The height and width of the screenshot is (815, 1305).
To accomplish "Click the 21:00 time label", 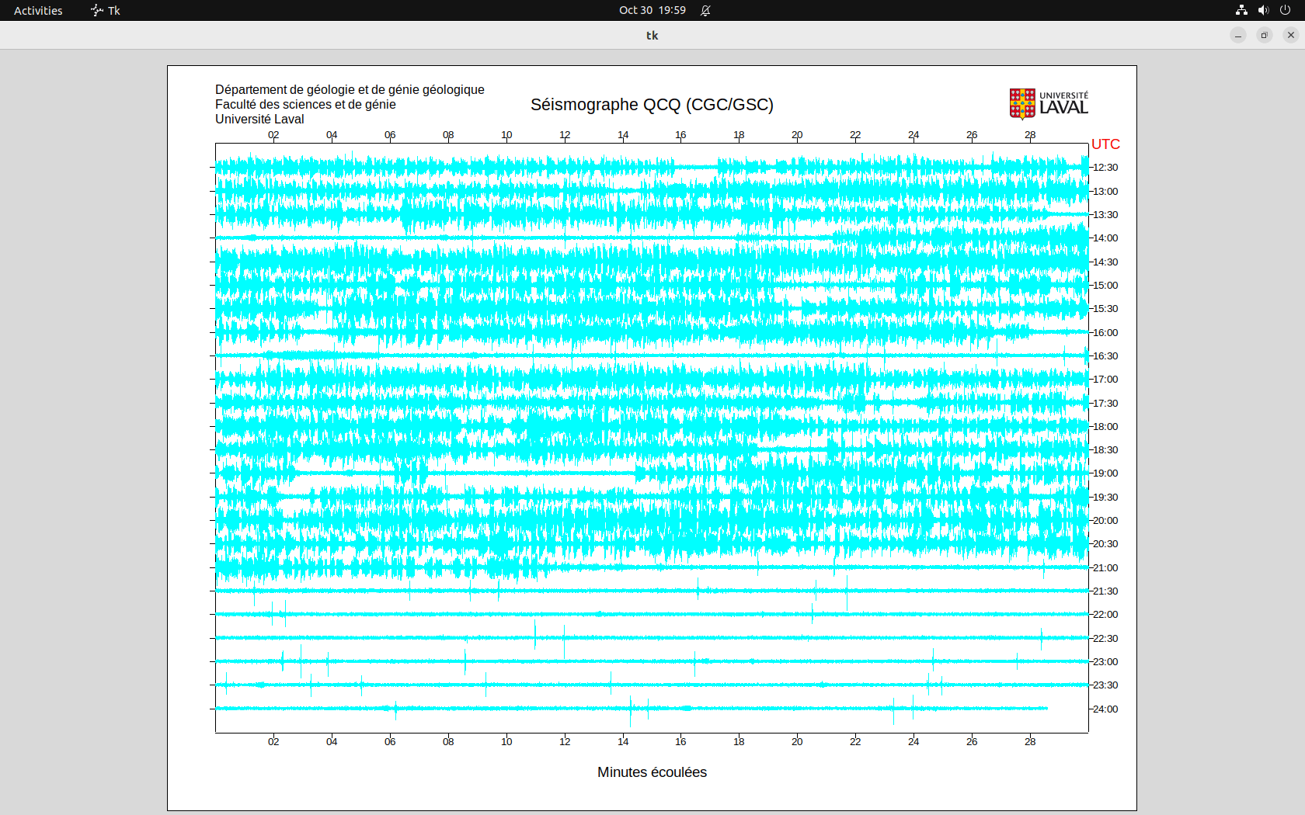I will 1105,568.
